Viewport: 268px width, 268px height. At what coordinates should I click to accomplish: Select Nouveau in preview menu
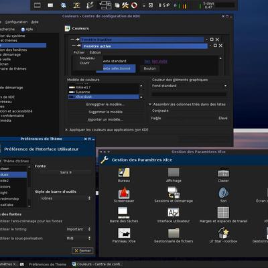pos(87,58)
